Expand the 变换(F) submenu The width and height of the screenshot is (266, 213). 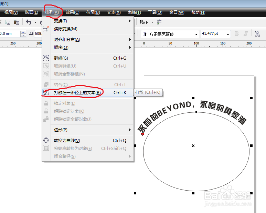(88, 21)
